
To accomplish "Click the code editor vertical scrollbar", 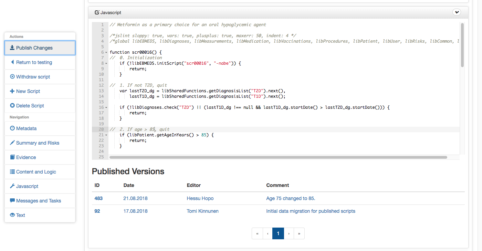I will [x=462, y=45].
